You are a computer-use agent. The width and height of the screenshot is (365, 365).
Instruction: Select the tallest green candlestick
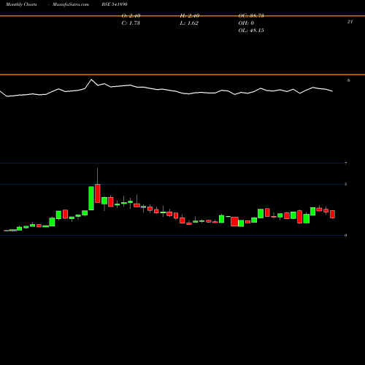pyautogui.click(x=91, y=199)
